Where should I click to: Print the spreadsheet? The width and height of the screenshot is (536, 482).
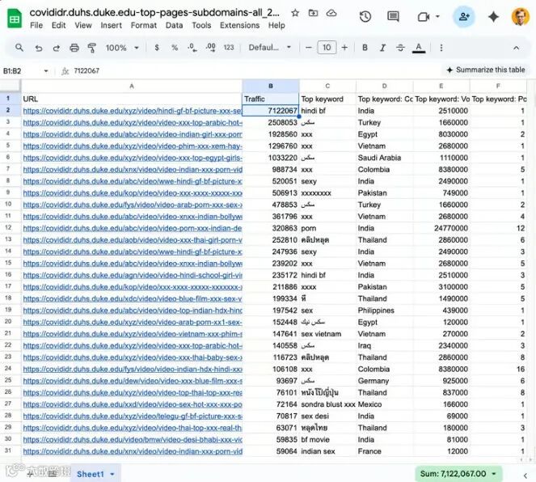74,48
